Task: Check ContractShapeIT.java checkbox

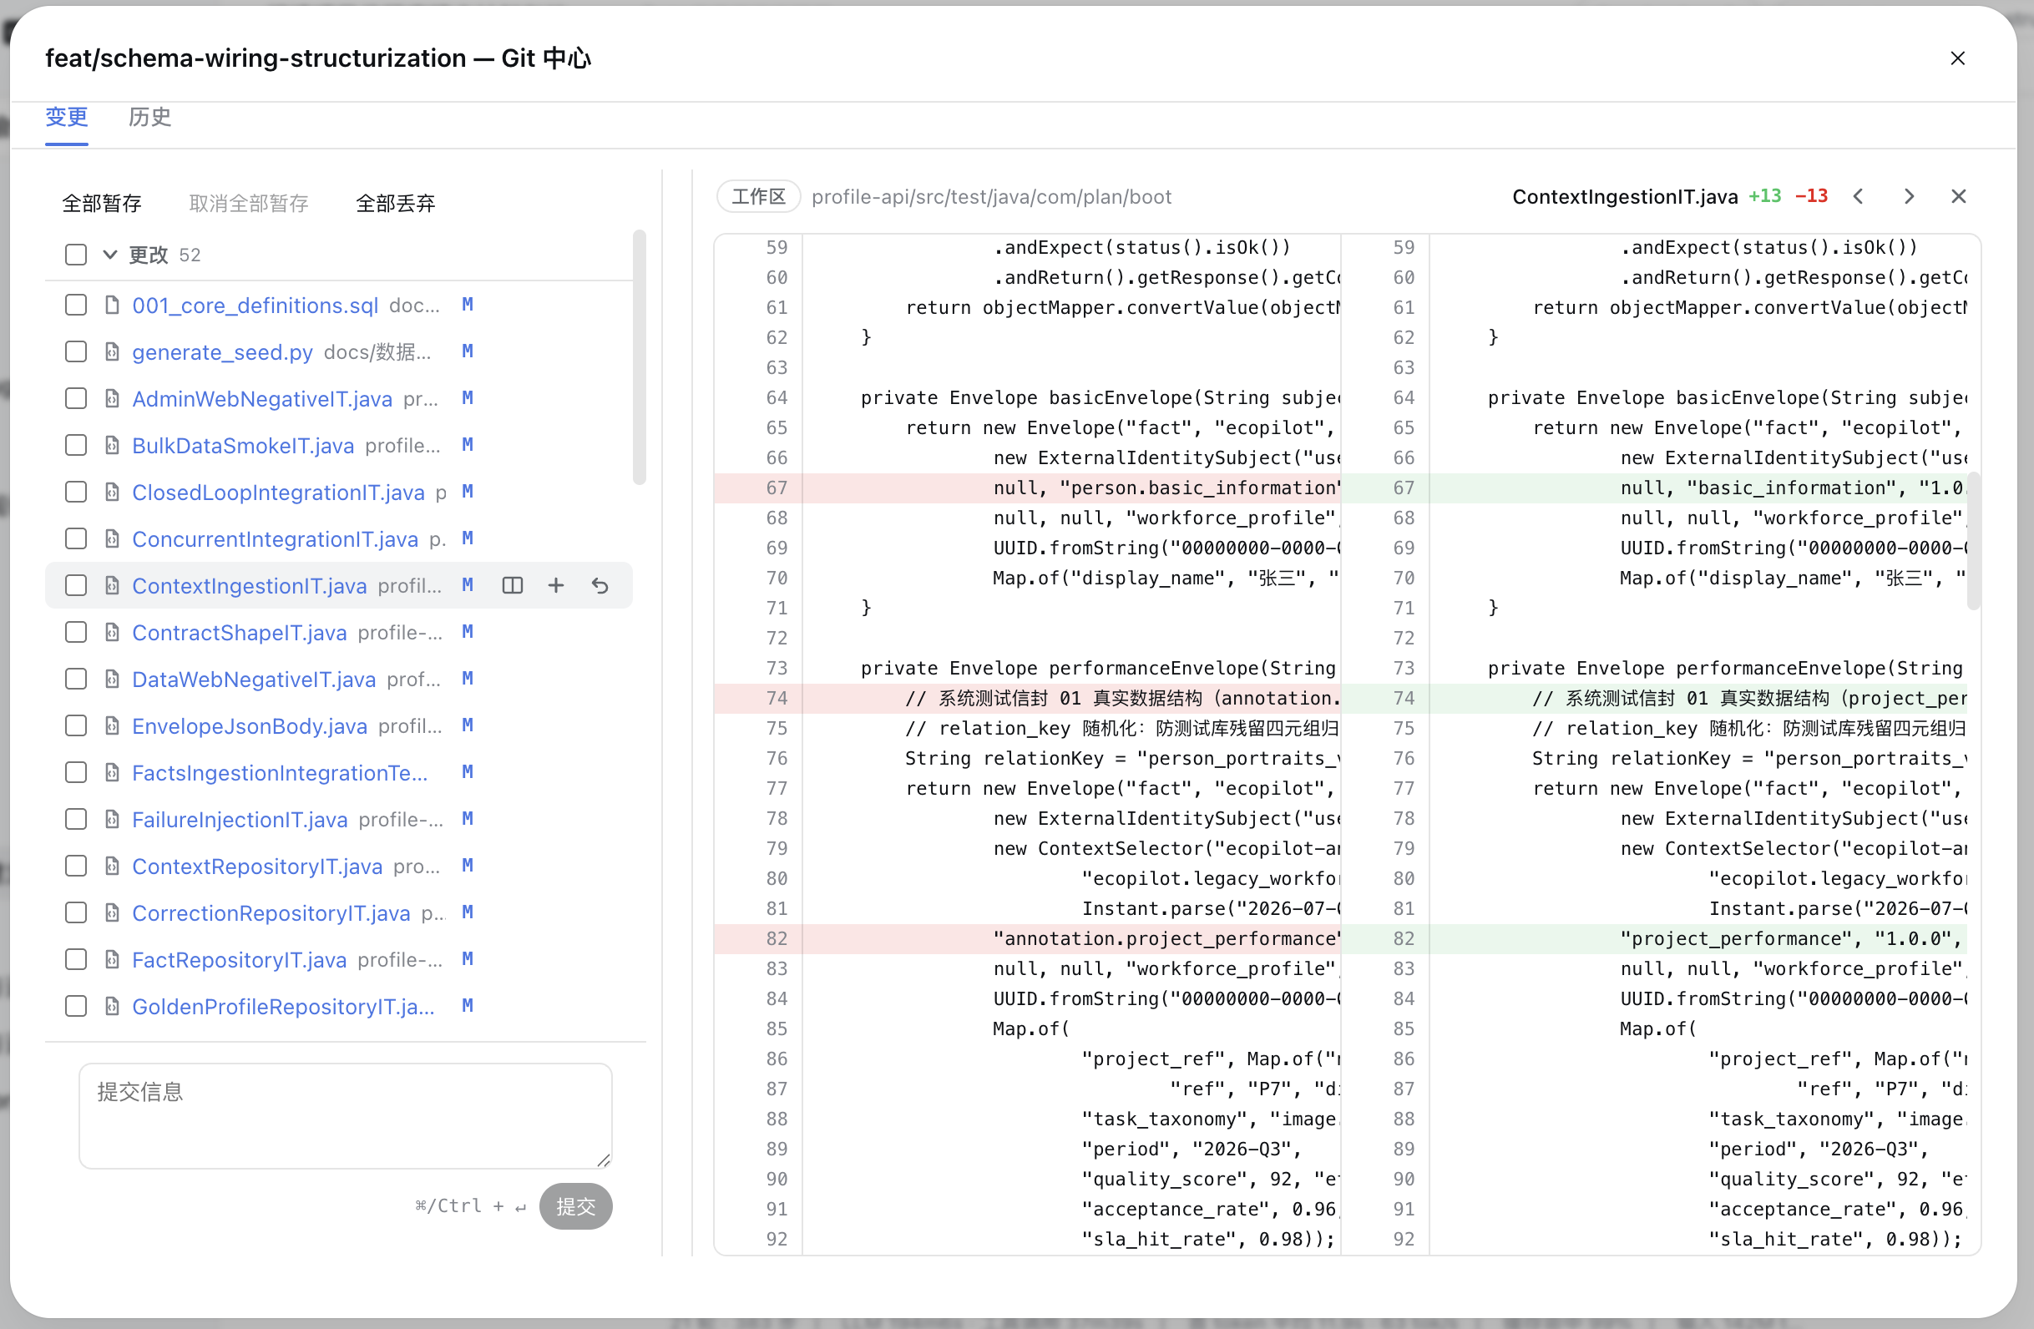Action: (76, 633)
